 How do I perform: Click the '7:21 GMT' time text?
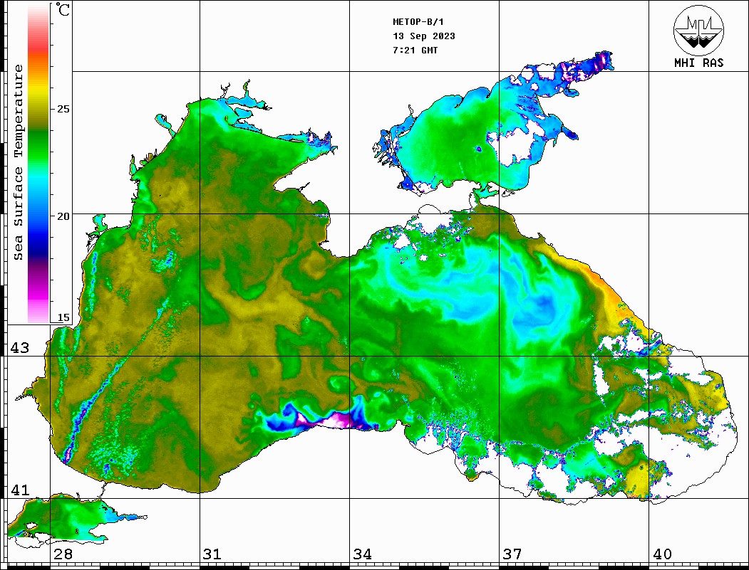(415, 50)
